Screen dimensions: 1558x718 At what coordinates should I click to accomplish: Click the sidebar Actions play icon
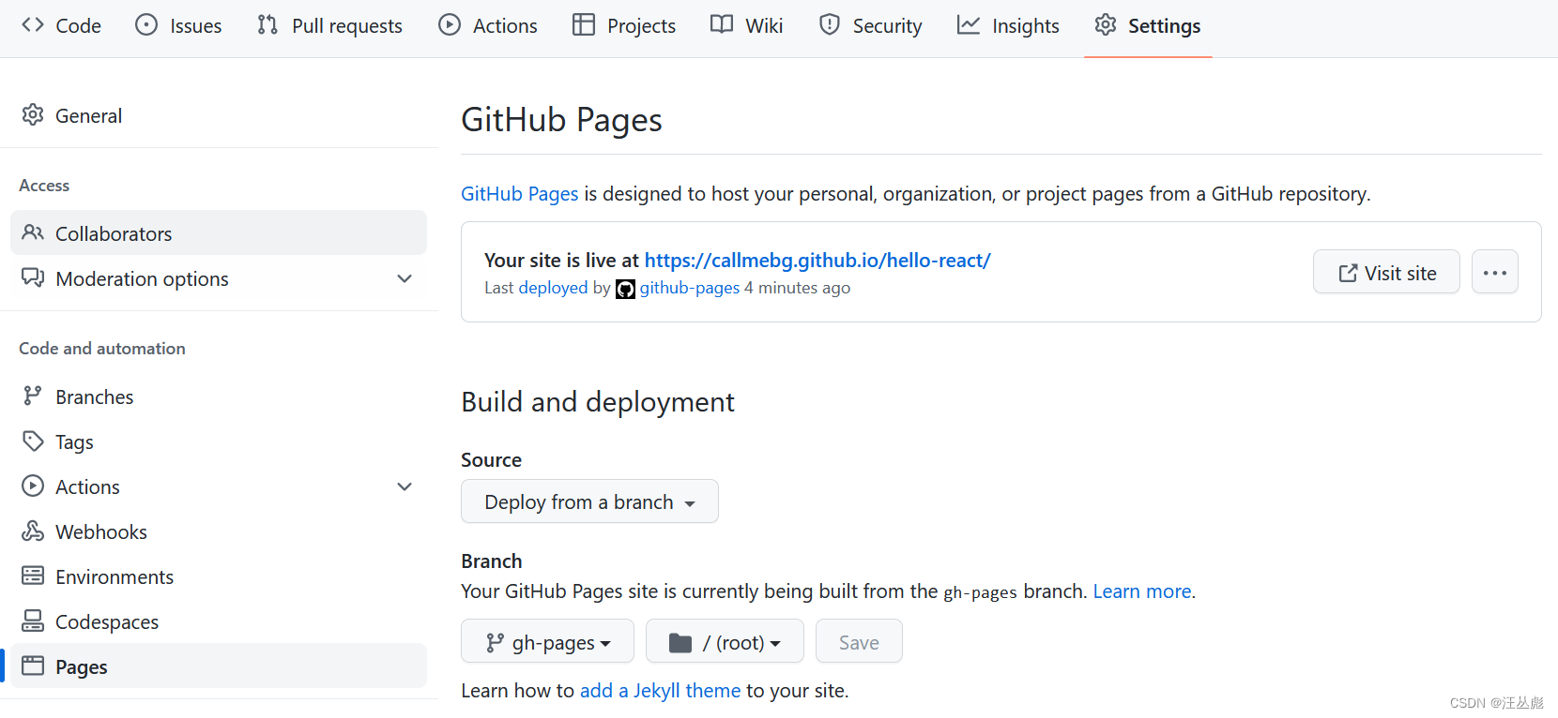pos(33,486)
